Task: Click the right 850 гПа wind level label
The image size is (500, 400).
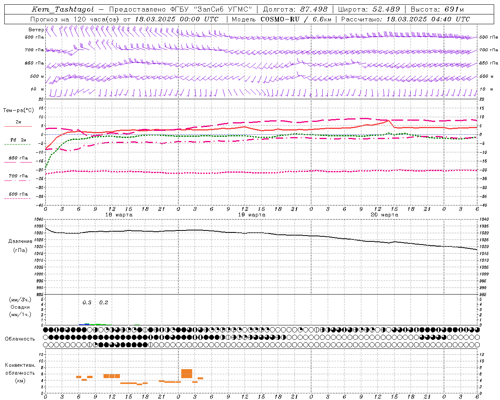Action: pyautogui.click(x=489, y=63)
